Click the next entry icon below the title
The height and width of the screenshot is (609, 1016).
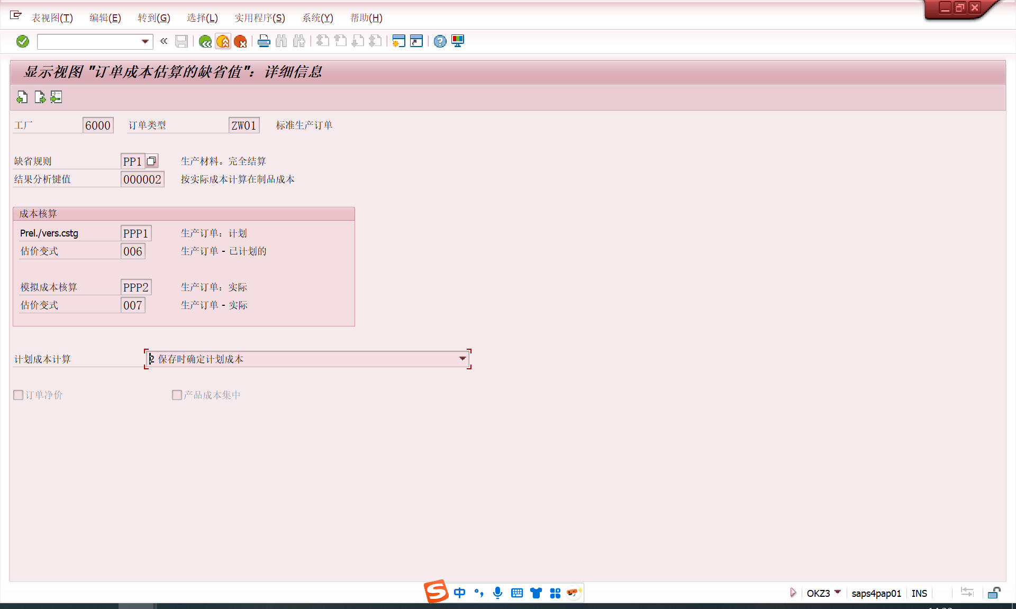coord(39,97)
